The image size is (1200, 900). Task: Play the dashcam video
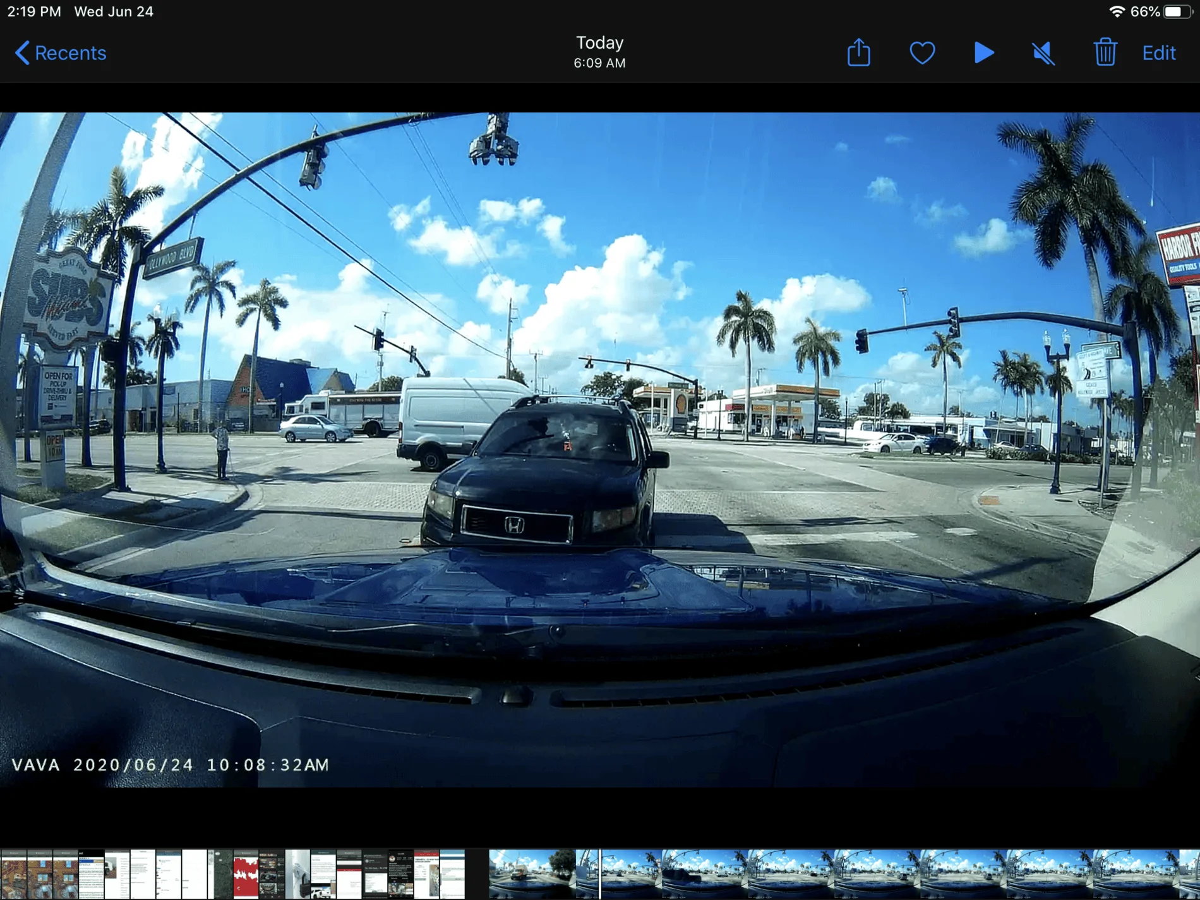point(984,53)
